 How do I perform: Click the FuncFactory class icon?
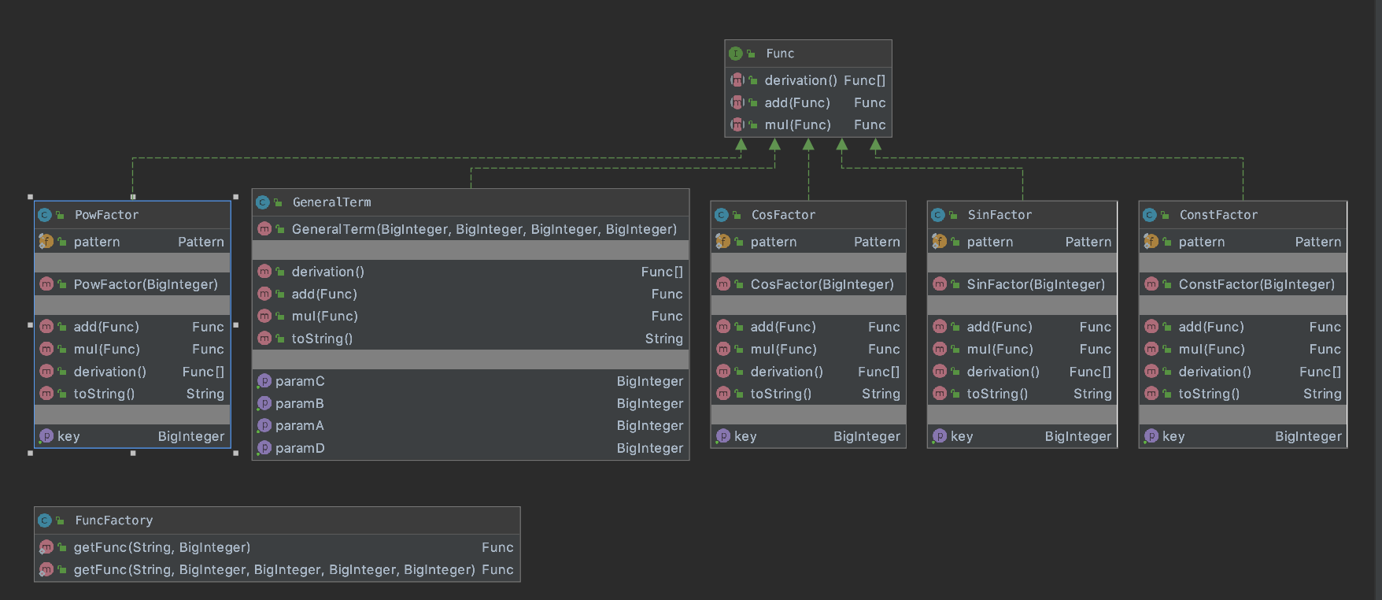pyautogui.click(x=45, y=520)
